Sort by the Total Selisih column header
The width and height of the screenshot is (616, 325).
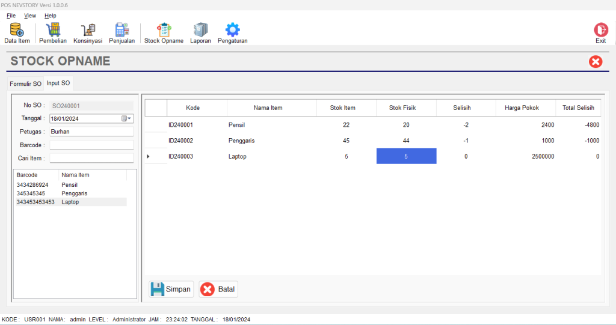[578, 108]
